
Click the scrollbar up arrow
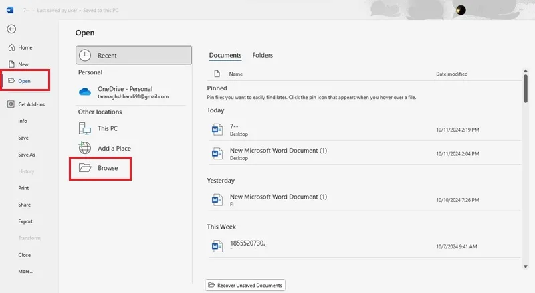coord(526,71)
